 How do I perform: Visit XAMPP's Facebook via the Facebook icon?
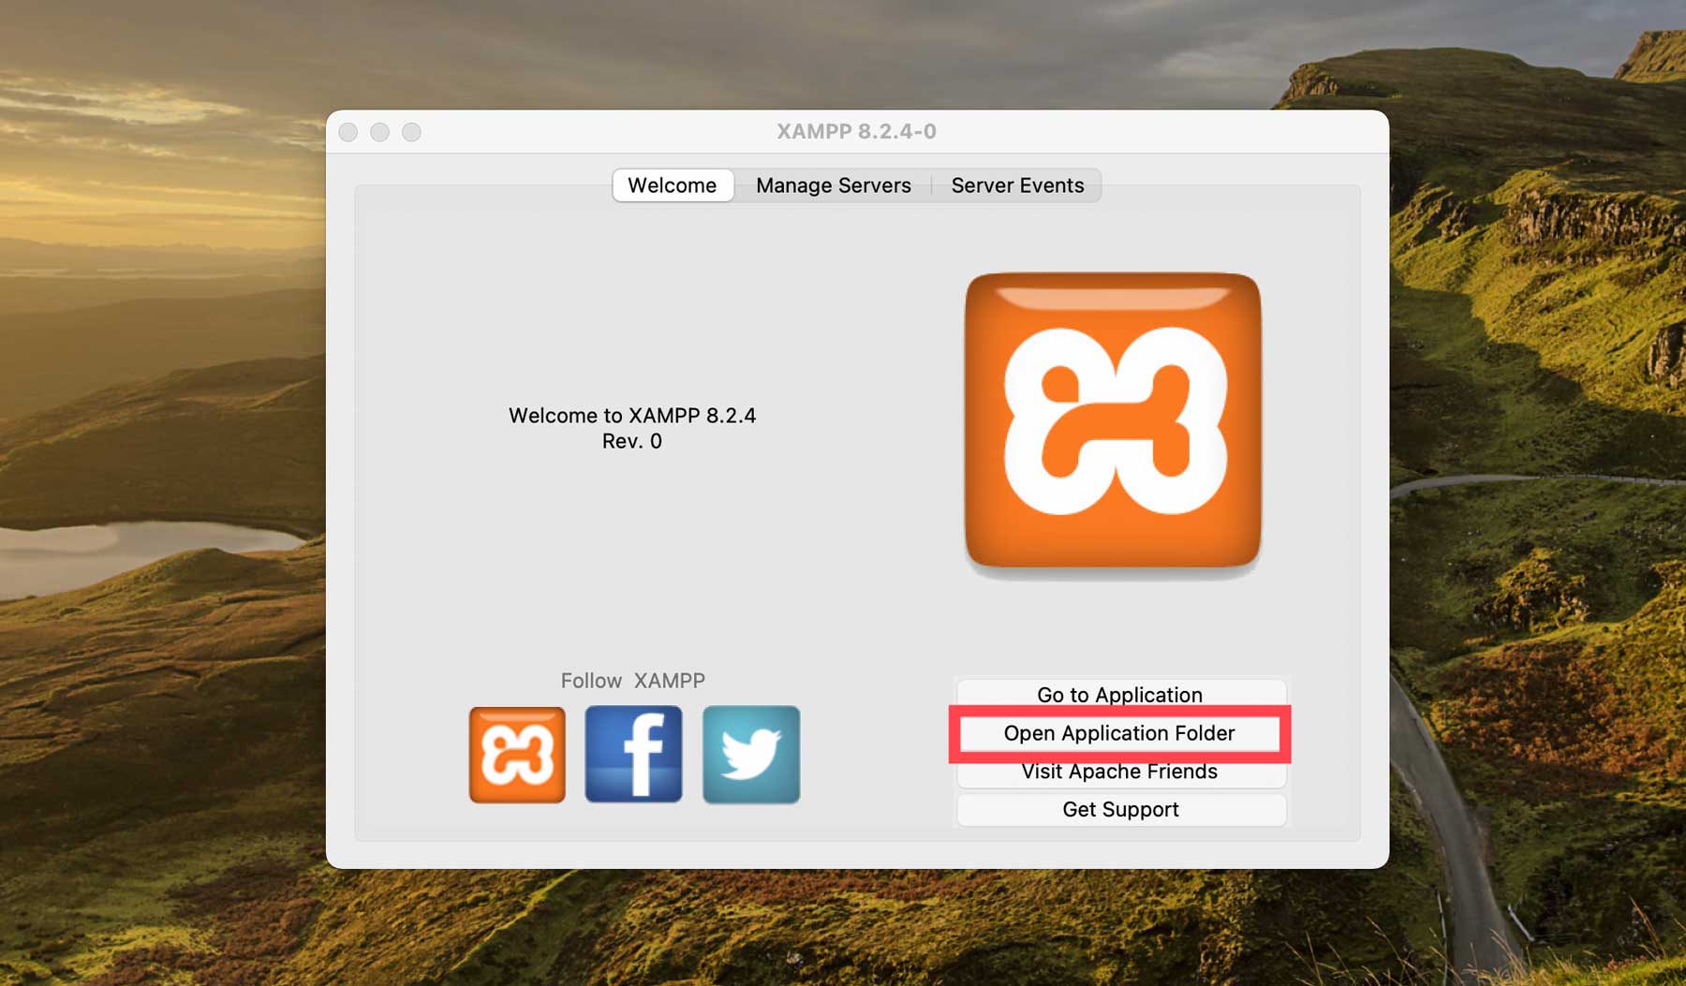click(x=633, y=755)
